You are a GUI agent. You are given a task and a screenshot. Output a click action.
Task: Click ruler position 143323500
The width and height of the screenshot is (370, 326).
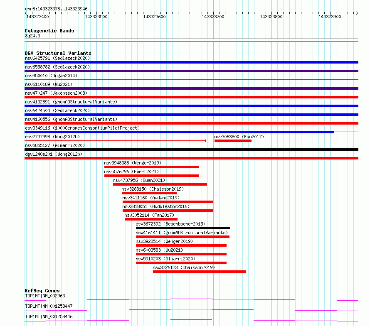tap(96, 17)
